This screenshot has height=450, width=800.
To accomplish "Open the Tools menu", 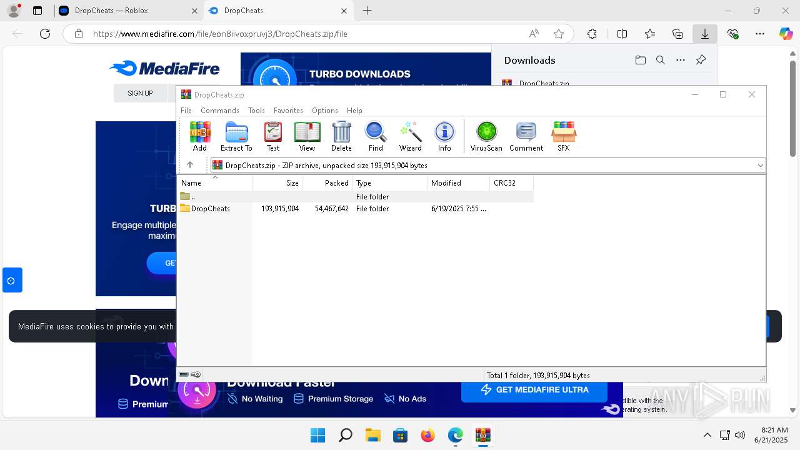I will click(x=256, y=111).
